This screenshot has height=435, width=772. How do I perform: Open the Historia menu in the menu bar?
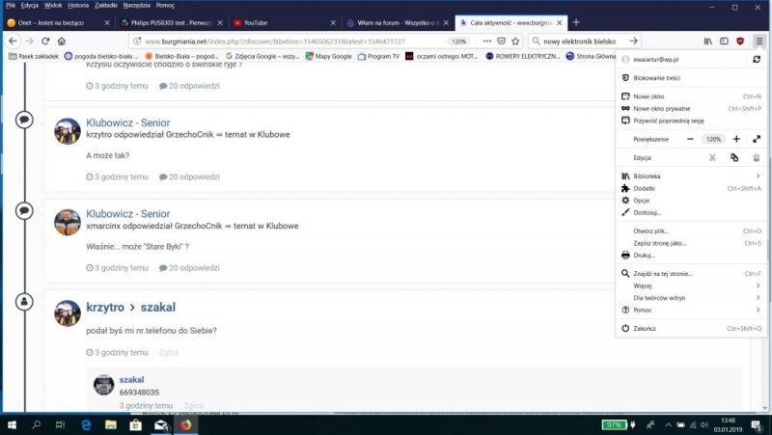(78, 5)
